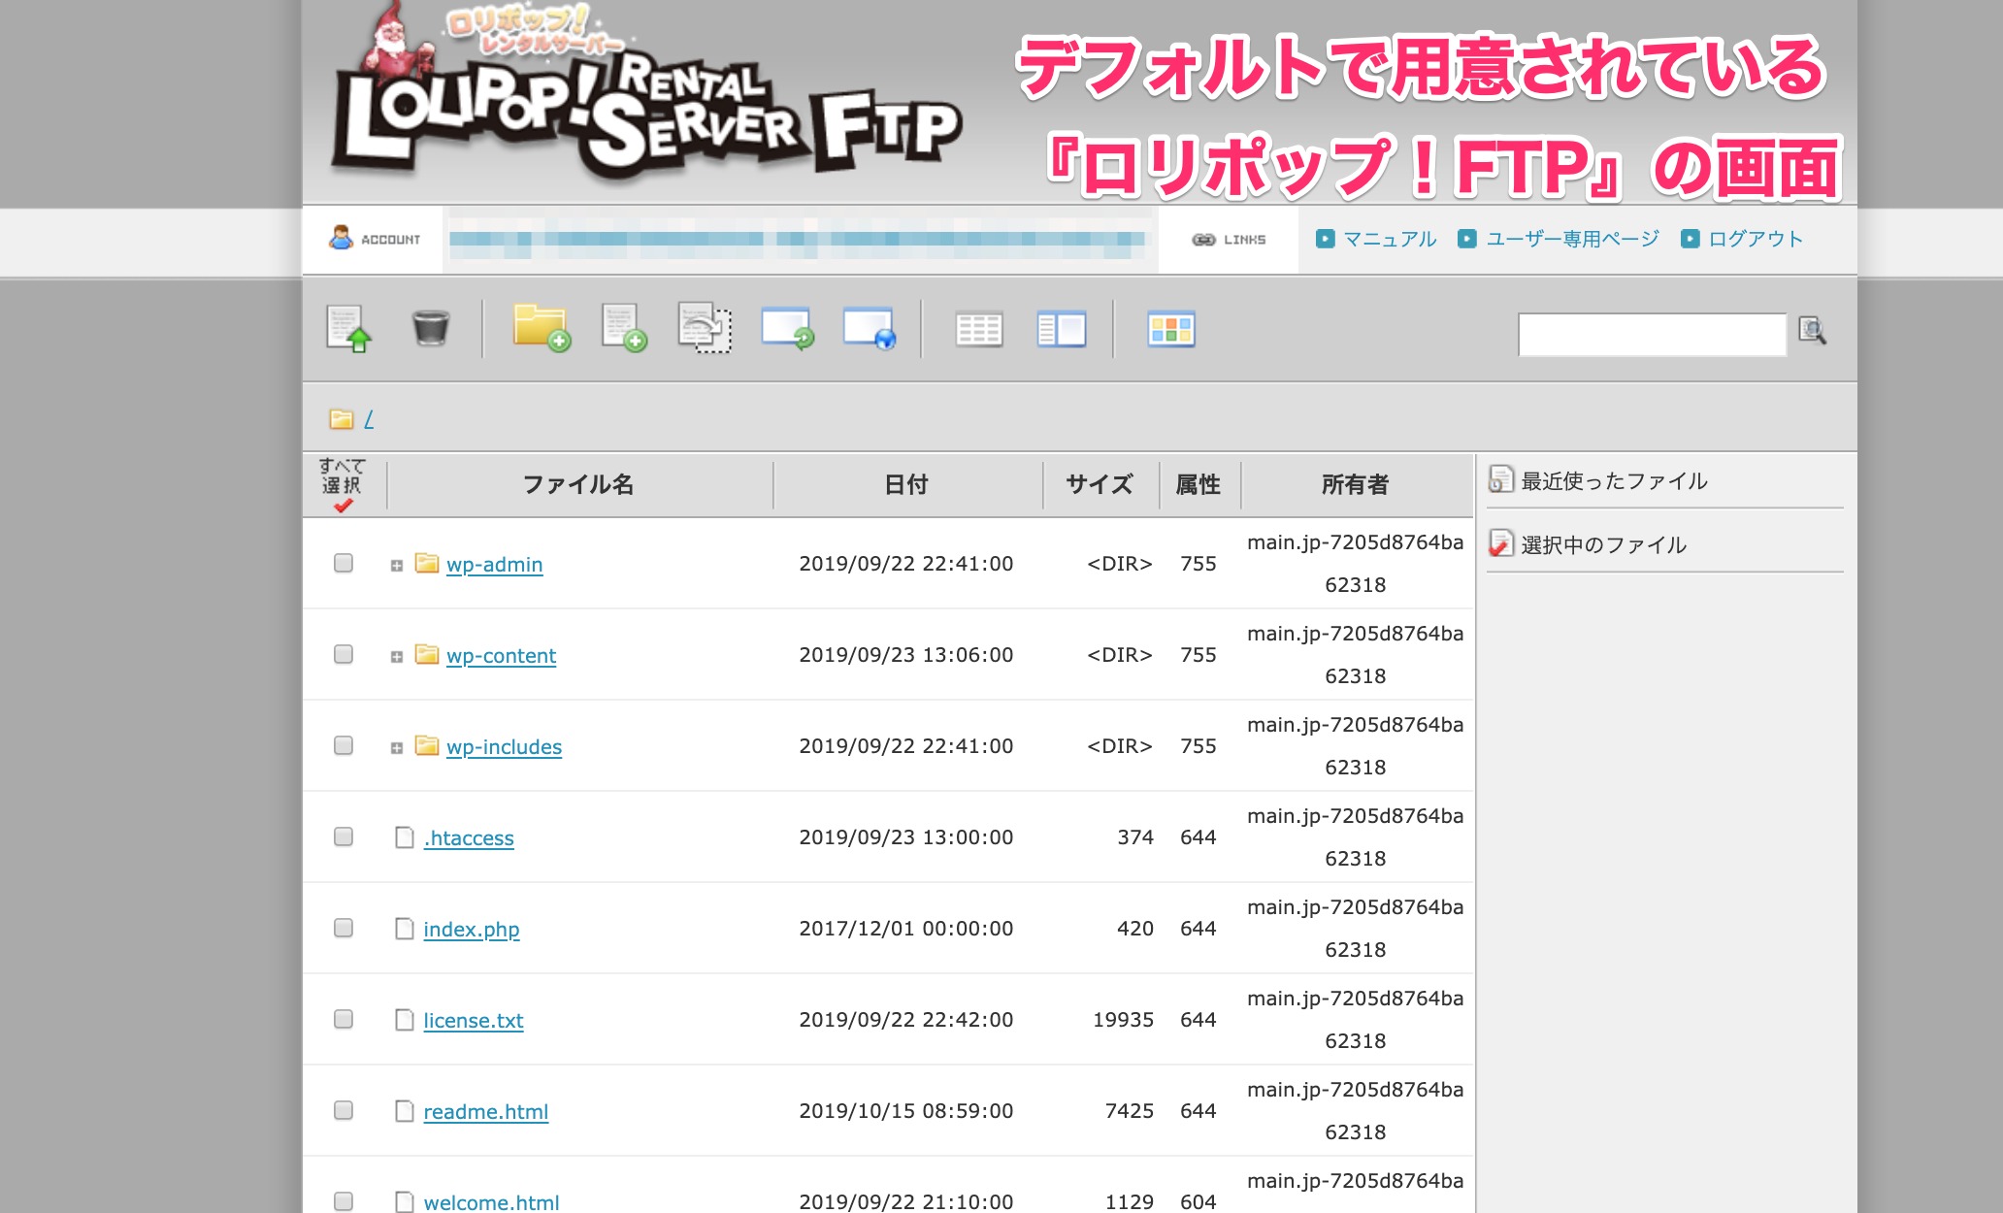
Task: Click the trash can delete icon
Action: pyautogui.click(x=430, y=328)
